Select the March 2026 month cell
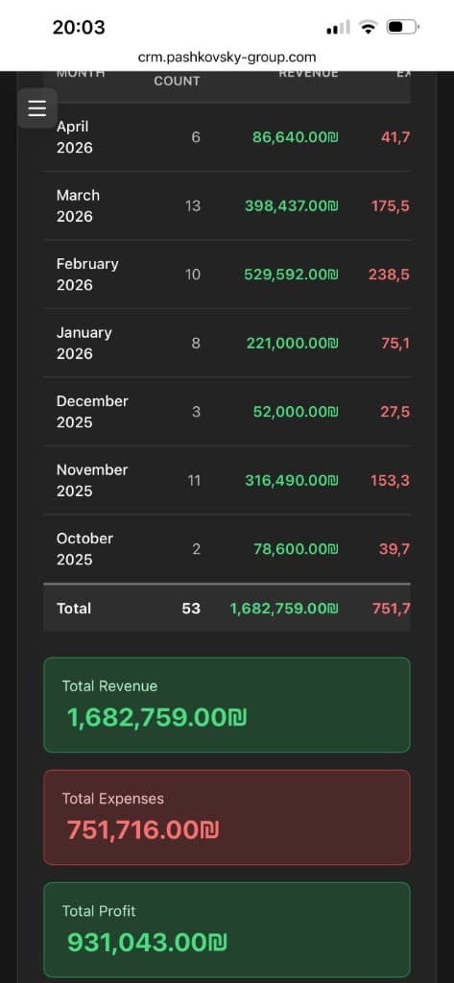This screenshot has height=983, width=454. pos(78,205)
